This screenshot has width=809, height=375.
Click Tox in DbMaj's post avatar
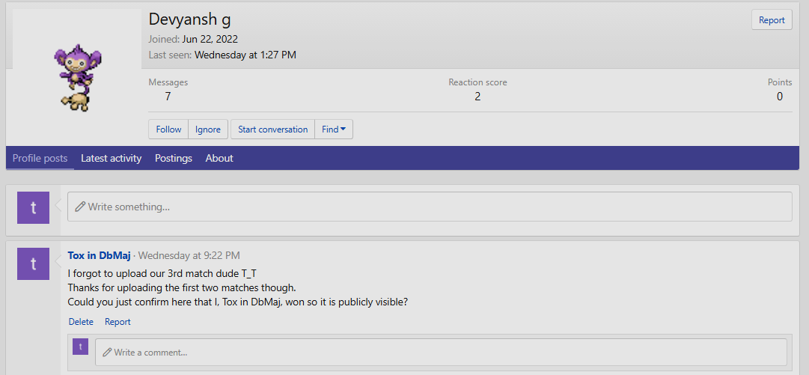(x=33, y=263)
